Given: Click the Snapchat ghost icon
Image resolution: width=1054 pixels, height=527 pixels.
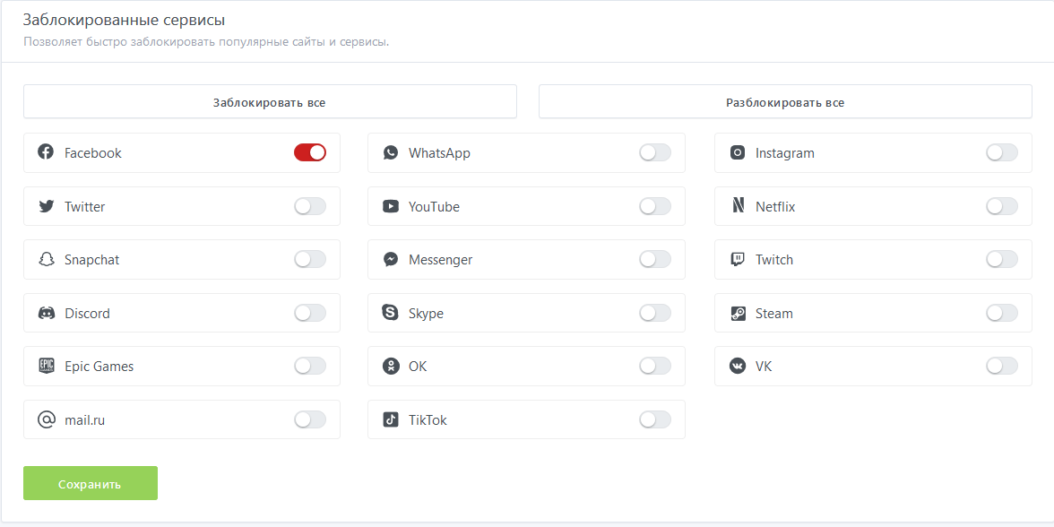Looking at the screenshot, I should [x=46, y=260].
